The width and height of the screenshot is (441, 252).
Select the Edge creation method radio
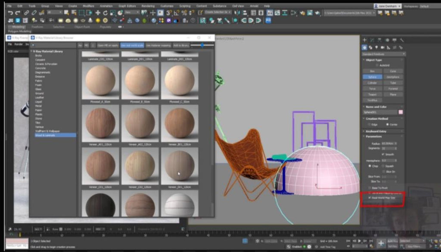point(369,124)
